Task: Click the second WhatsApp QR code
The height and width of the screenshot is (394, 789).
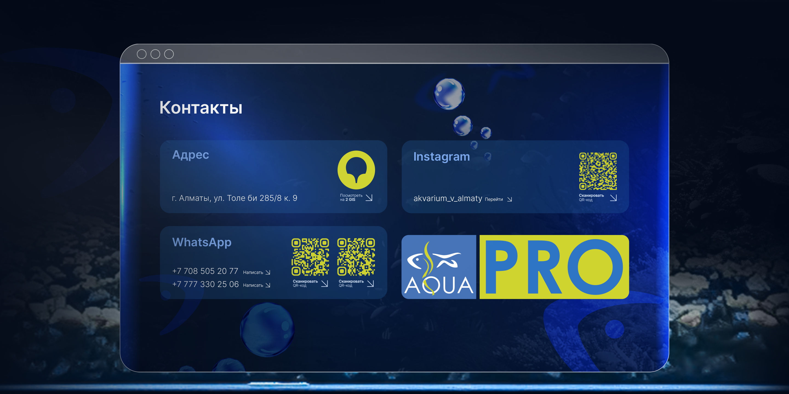Action: [356, 257]
